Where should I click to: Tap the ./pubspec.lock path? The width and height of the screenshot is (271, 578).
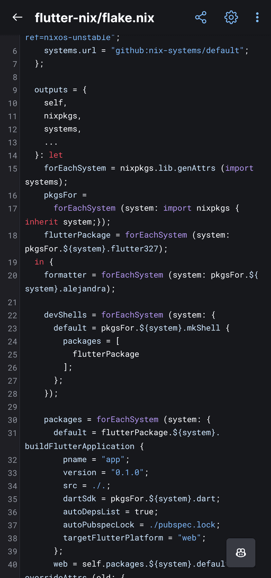[182, 525]
